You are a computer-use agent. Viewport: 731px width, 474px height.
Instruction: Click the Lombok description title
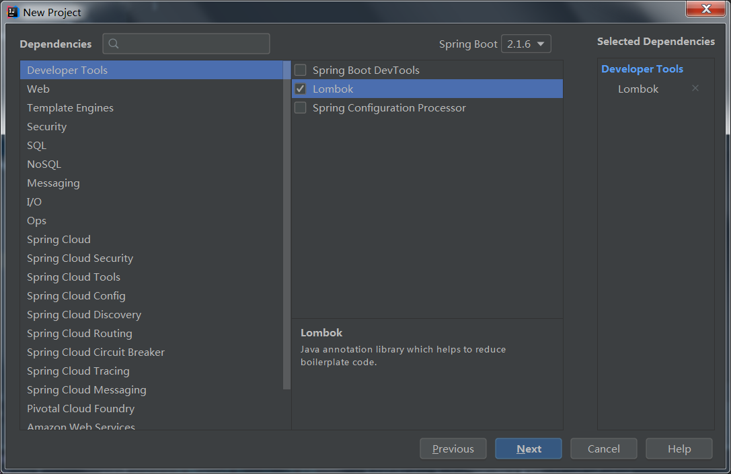321,332
